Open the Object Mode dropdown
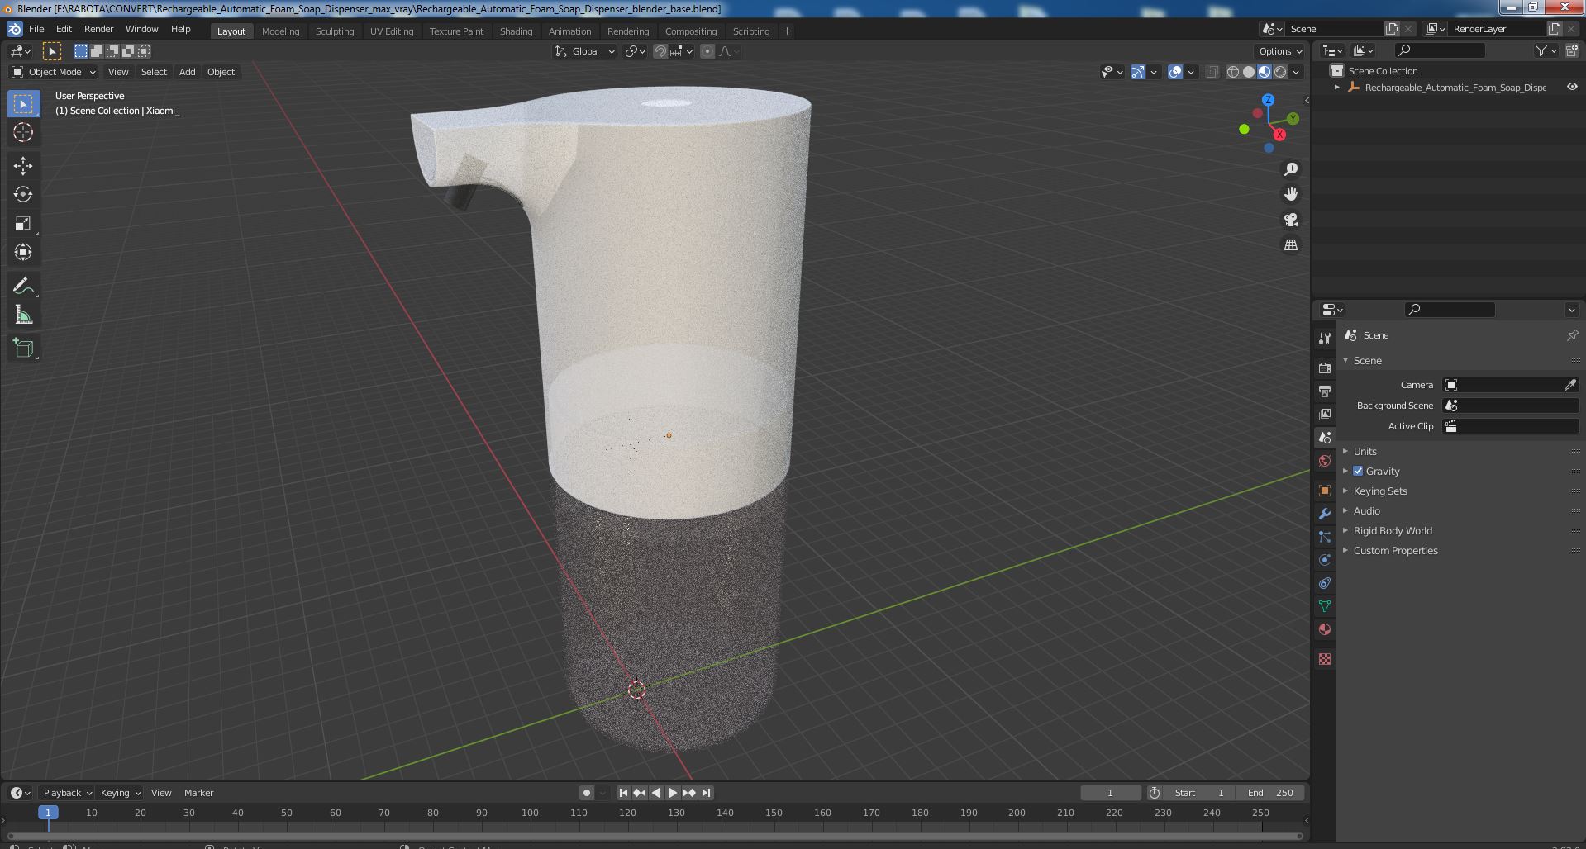Viewport: 1586px width, 849px height. (x=54, y=72)
